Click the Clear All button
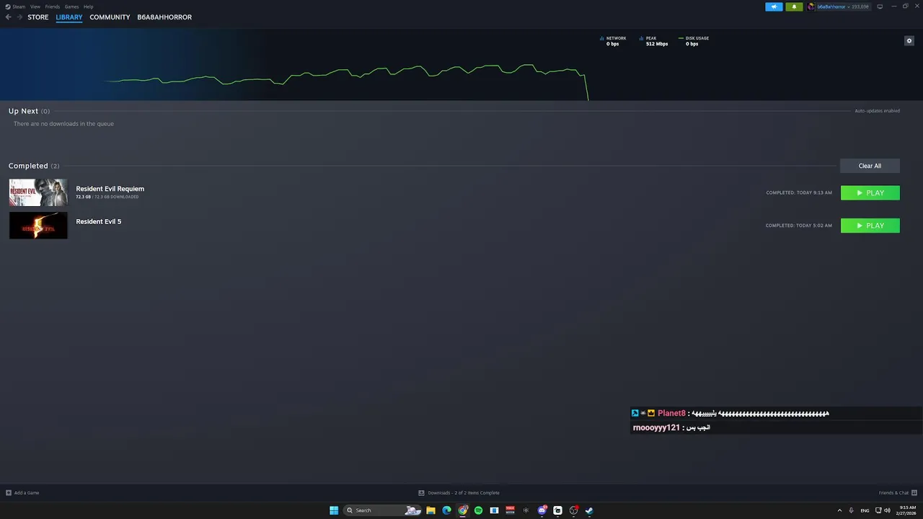This screenshot has height=519, width=923. 870,166
